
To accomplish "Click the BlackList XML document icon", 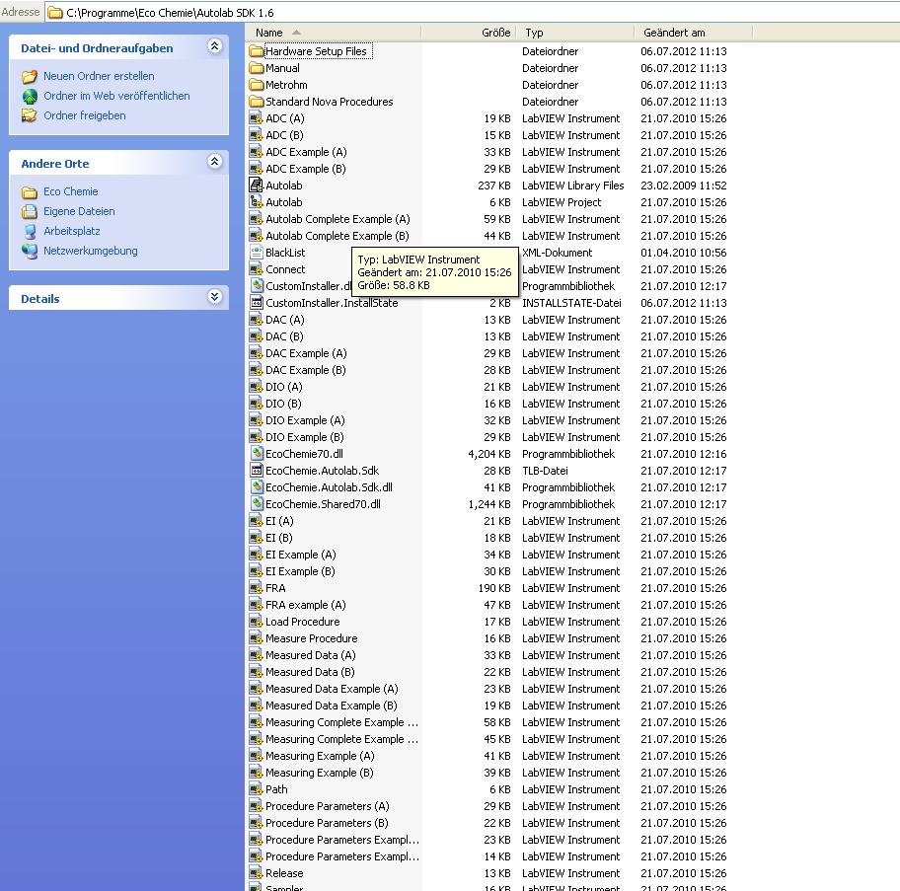I will [x=256, y=253].
